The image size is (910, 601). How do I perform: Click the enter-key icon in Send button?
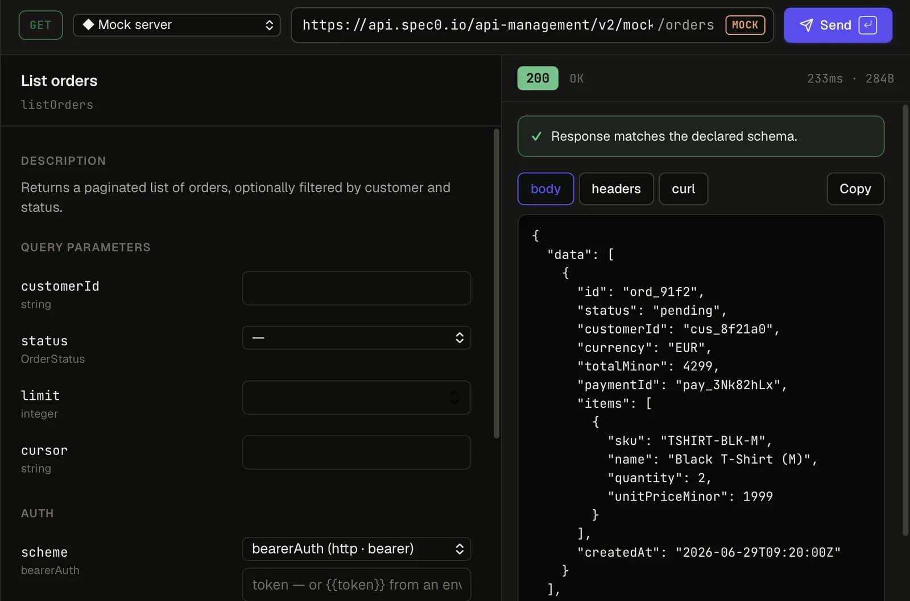point(867,25)
